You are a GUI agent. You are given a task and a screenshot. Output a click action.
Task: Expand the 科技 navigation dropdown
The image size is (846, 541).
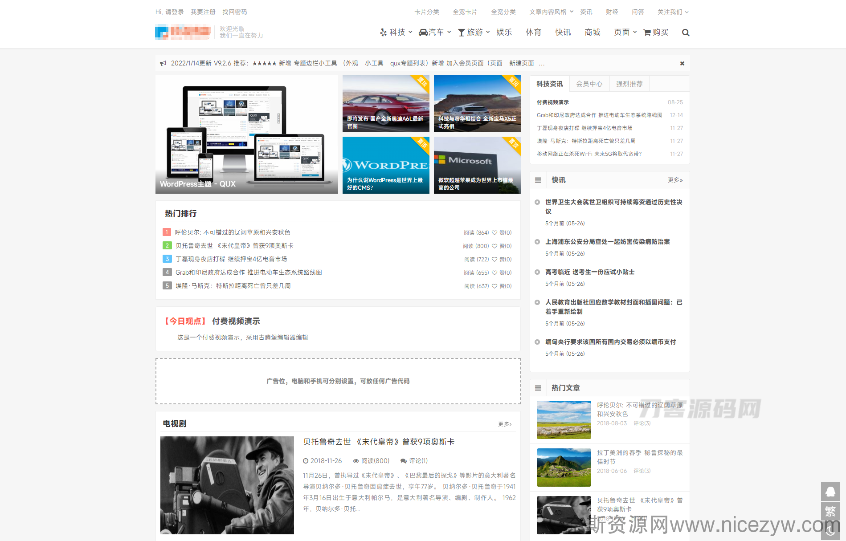396,33
